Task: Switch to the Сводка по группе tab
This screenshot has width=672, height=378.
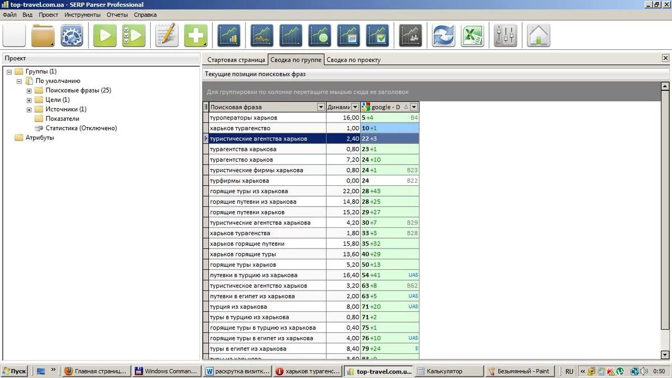Action: tap(296, 60)
